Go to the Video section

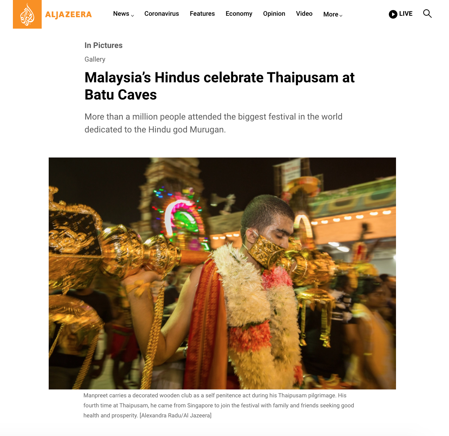(x=304, y=14)
